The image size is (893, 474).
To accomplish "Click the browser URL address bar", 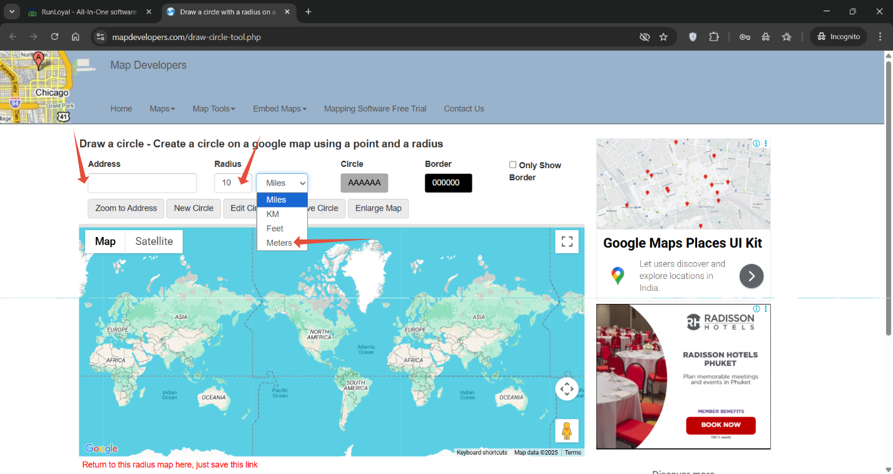I will tap(369, 37).
